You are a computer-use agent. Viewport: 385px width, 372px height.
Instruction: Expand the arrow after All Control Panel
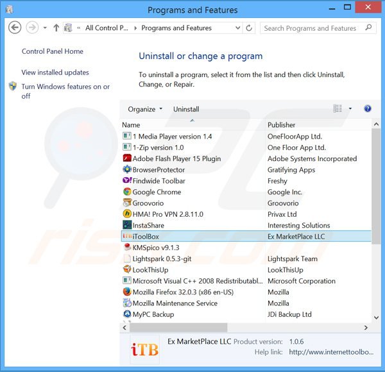135,28
